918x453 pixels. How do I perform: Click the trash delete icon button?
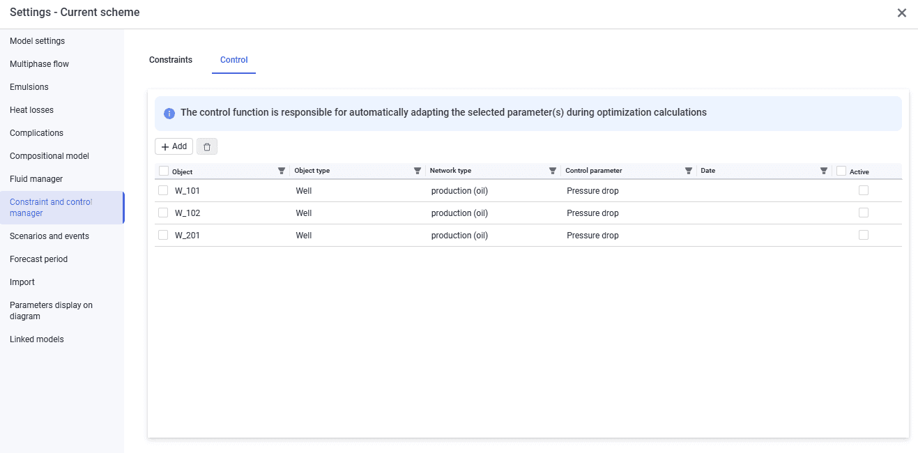(207, 146)
